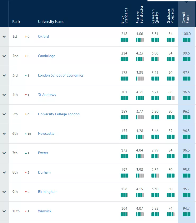Open the Birmingham university link
196x223 pixels.
(x=48, y=192)
